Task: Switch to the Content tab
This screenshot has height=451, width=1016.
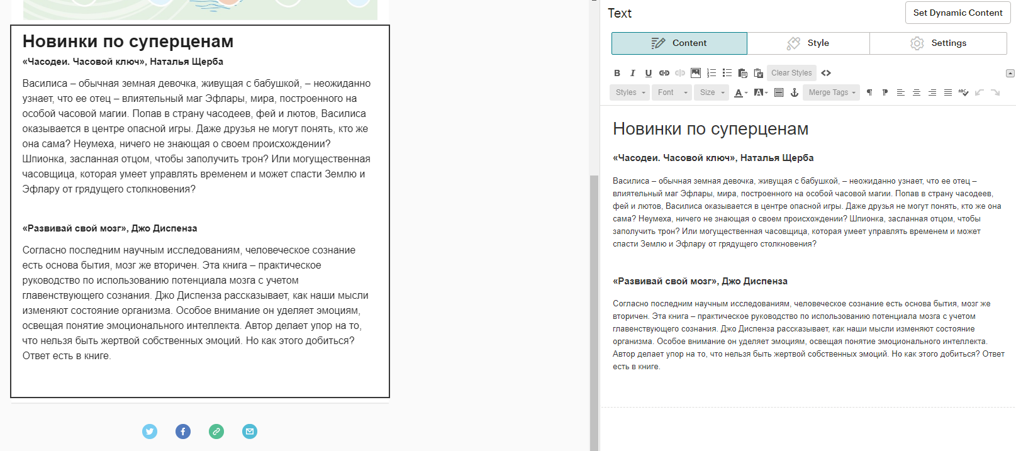Action: 679,43
